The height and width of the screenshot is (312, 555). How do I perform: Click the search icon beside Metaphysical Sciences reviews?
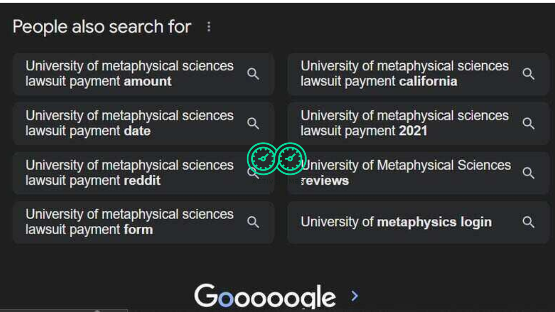pos(529,172)
